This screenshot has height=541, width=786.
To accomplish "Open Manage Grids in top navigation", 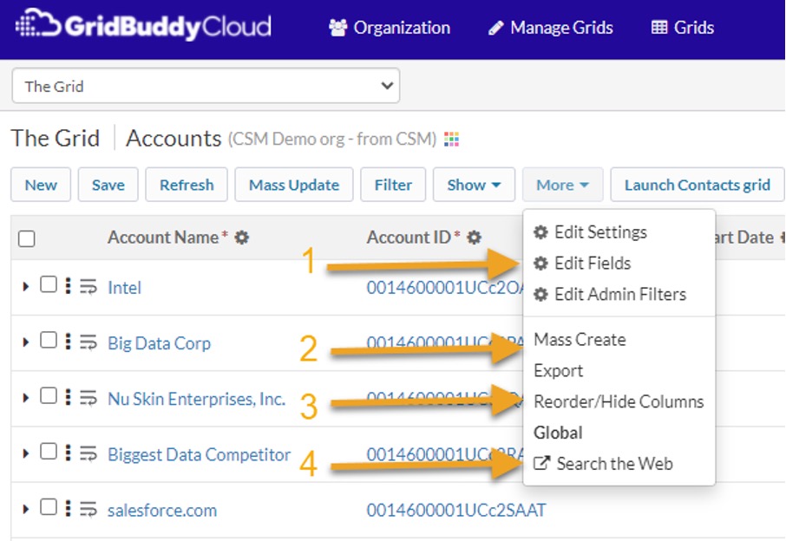I will tap(550, 28).
